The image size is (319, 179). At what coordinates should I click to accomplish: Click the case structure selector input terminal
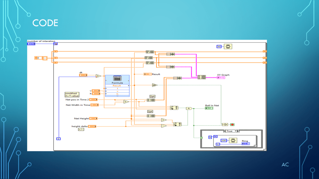201,137
